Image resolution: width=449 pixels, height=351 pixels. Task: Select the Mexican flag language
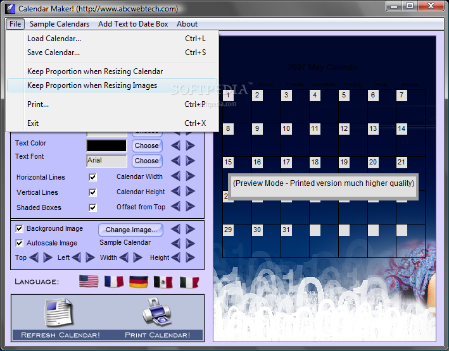coord(163,282)
